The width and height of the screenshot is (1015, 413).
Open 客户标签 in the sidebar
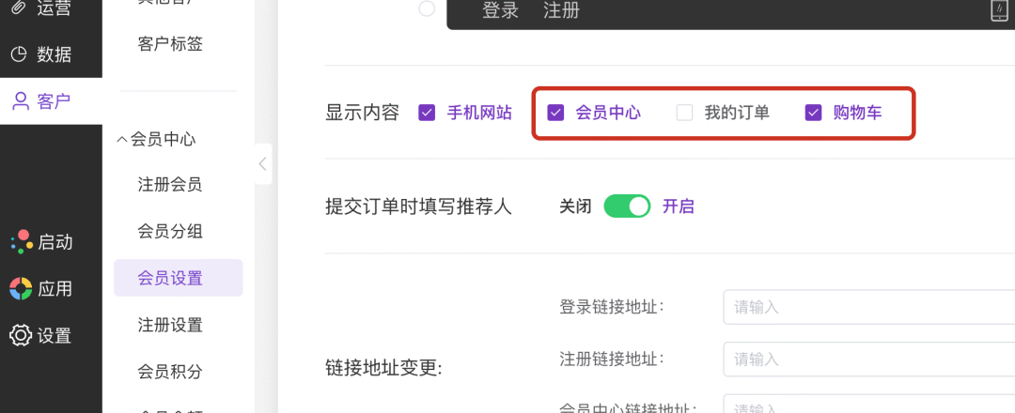pyautogui.click(x=170, y=44)
